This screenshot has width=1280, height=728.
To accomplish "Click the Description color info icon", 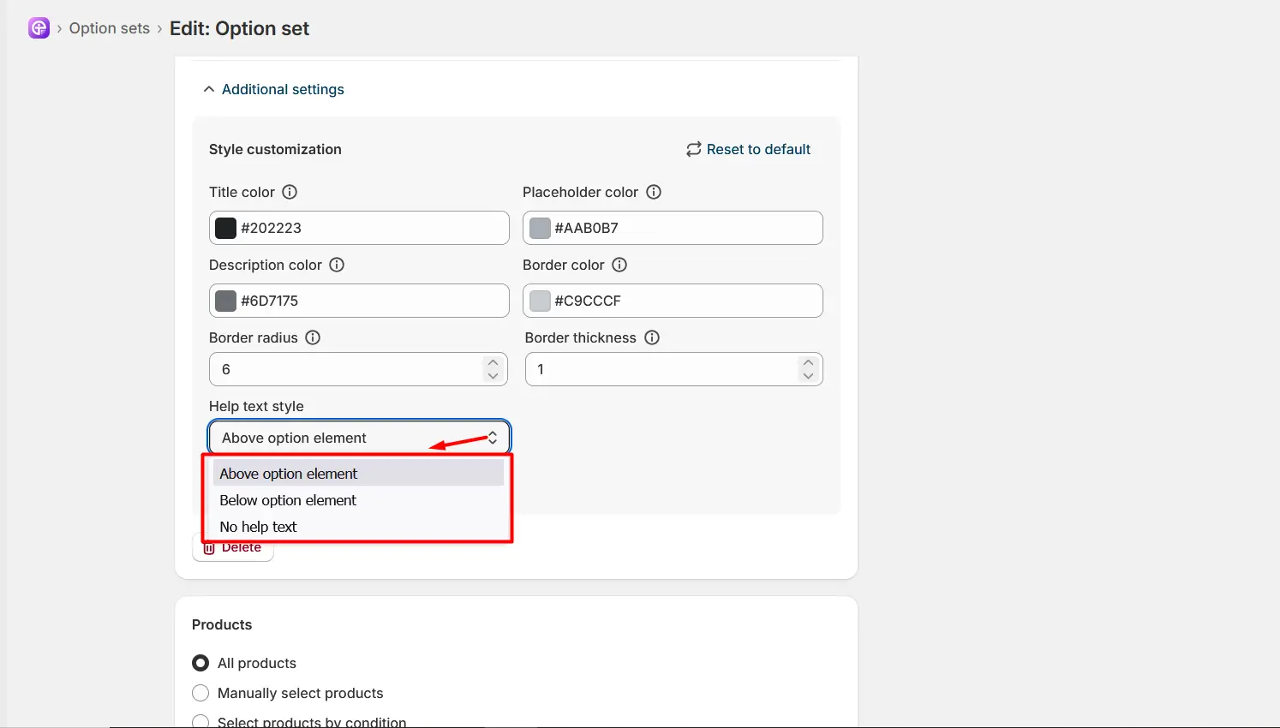I will [337, 265].
